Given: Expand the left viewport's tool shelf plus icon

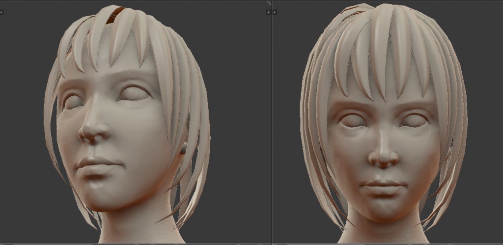Looking at the screenshot, I should (x=1, y=12).
